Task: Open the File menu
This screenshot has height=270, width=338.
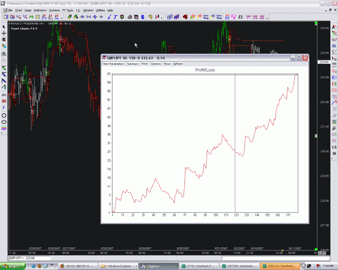Action: pos(10,10)
